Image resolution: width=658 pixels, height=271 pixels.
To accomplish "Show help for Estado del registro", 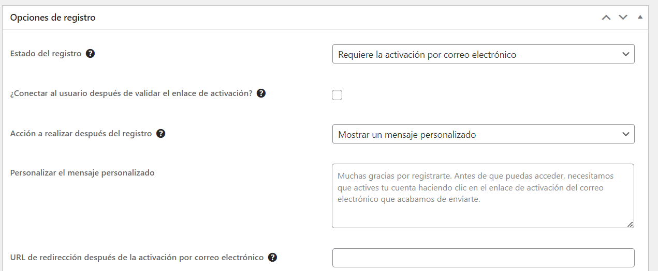I will click(90, 53).
